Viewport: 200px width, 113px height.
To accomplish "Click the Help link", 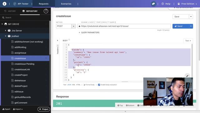I will 168,4.
